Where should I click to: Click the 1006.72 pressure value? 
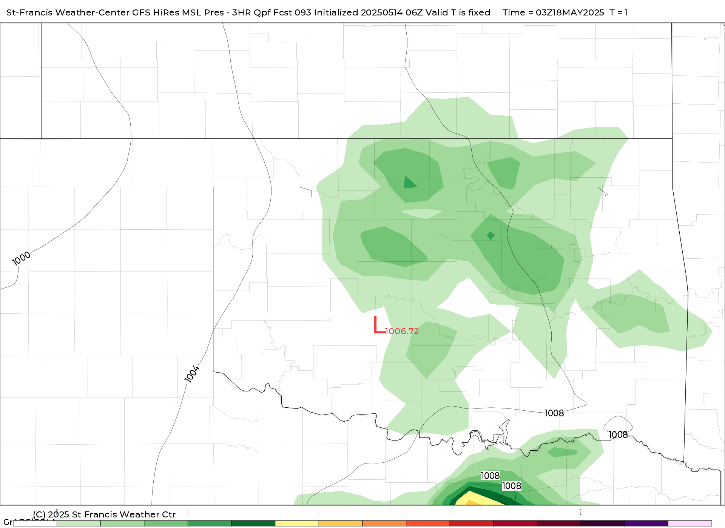click(x=402, y=331)
